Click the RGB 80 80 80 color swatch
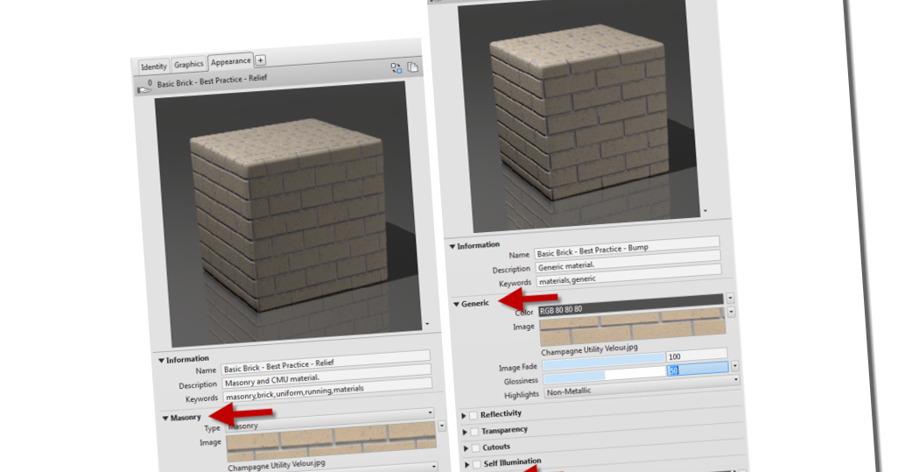The image size is (898, 472). tap(631, 304)
